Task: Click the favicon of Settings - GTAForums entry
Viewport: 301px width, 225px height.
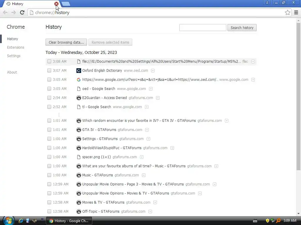Action: pyautogui.click(x=79, y=139)
